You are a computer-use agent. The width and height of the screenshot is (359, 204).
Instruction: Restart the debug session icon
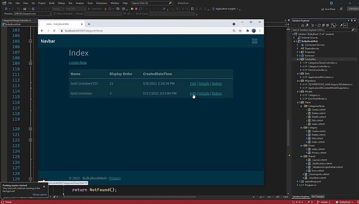pos(141,9)
